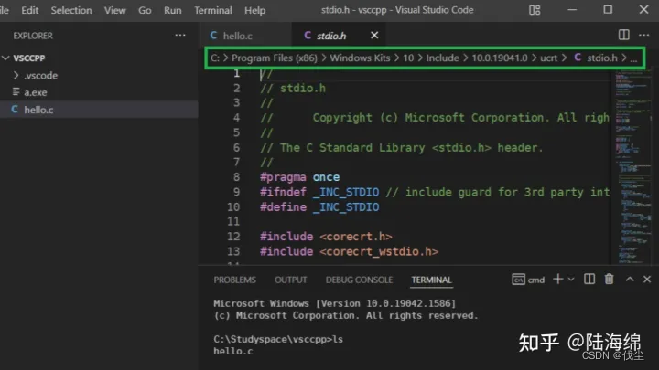This screenshot has width=659, height=370.
Task: Open Explorer Views and More Actions ellipsis
Action: coord(180,36)
